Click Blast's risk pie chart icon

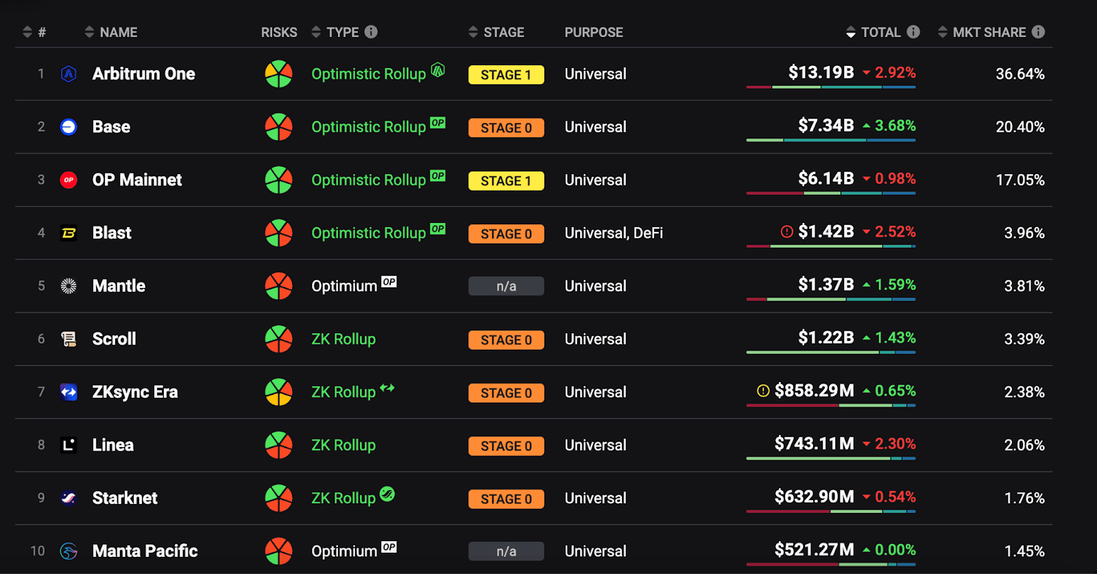(278, 233)
